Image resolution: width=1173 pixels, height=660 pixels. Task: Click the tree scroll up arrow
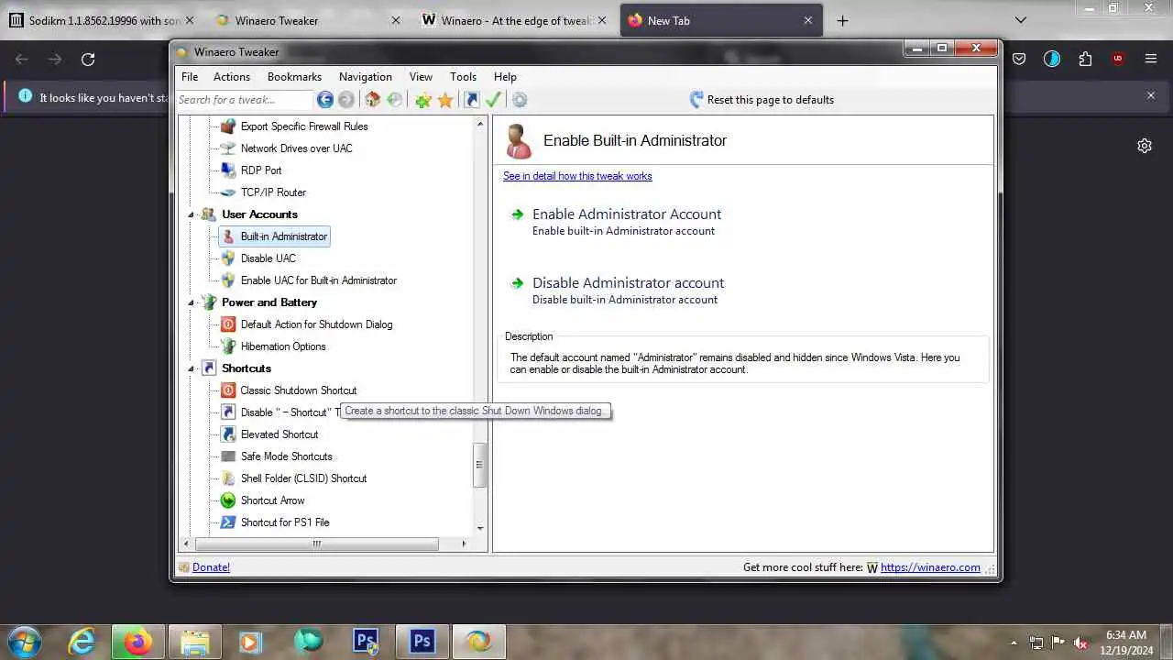coord(479,124)
